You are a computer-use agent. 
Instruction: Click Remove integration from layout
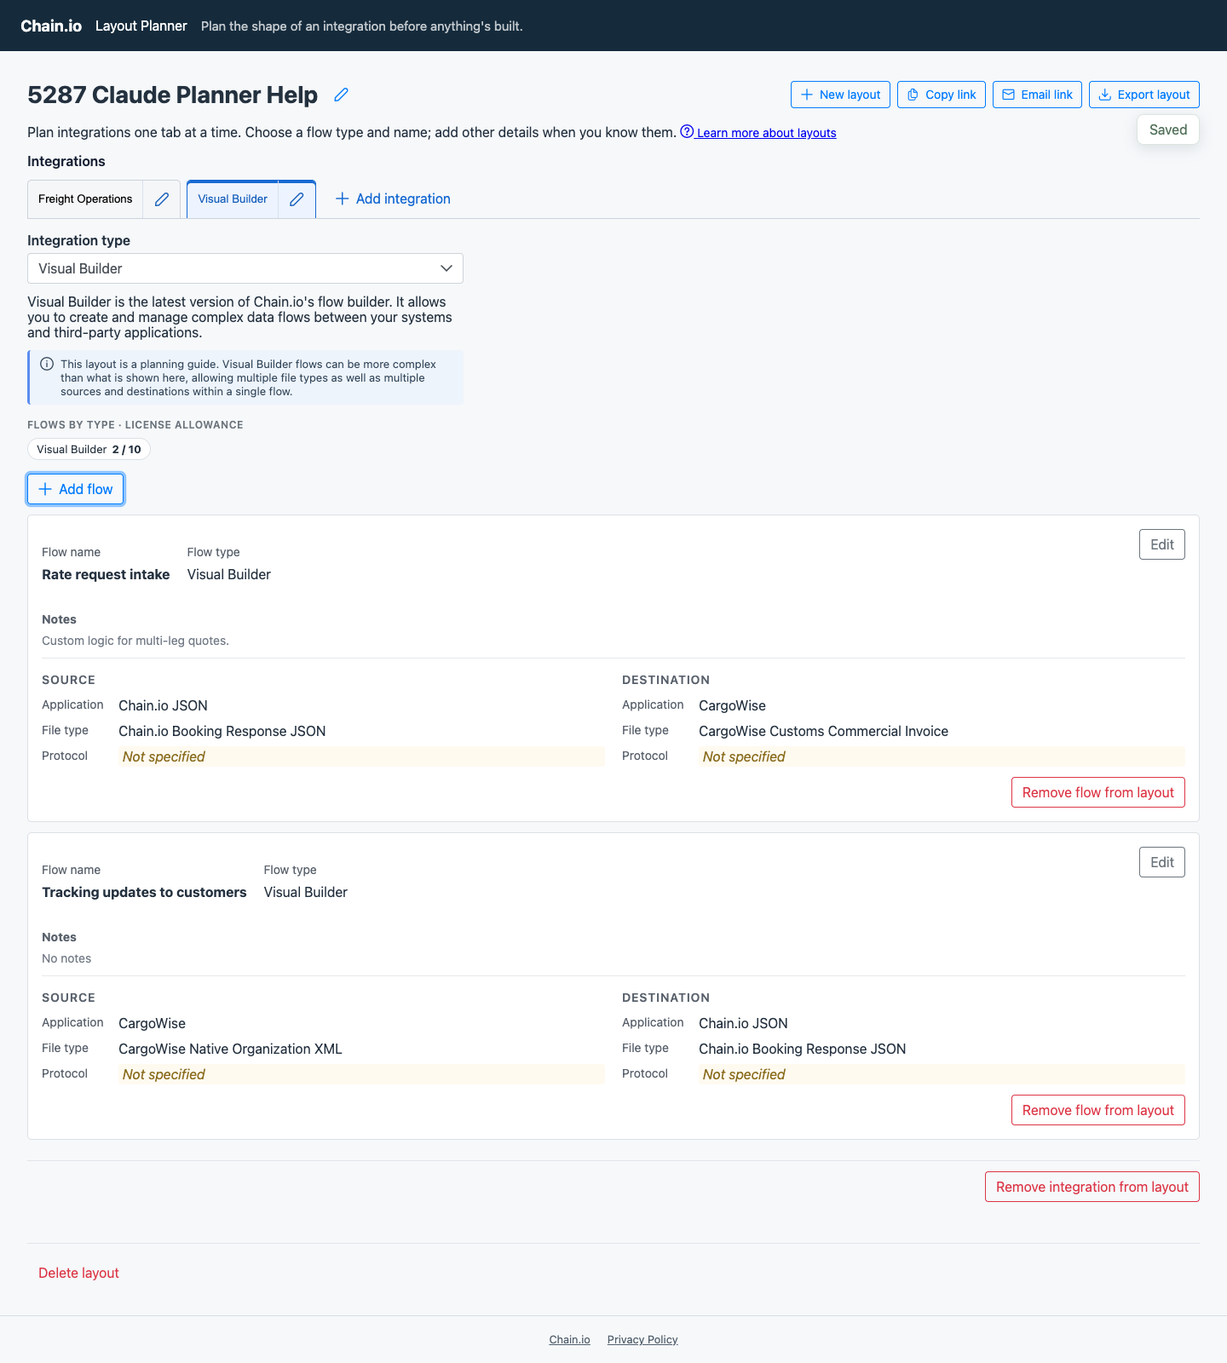[x=1092, y=1187]
